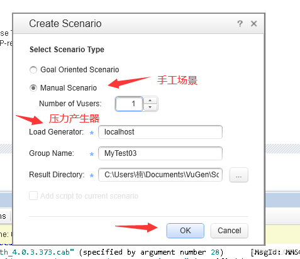
Task: Edit the Load Generator localhost field
Action: click(160, 132)
